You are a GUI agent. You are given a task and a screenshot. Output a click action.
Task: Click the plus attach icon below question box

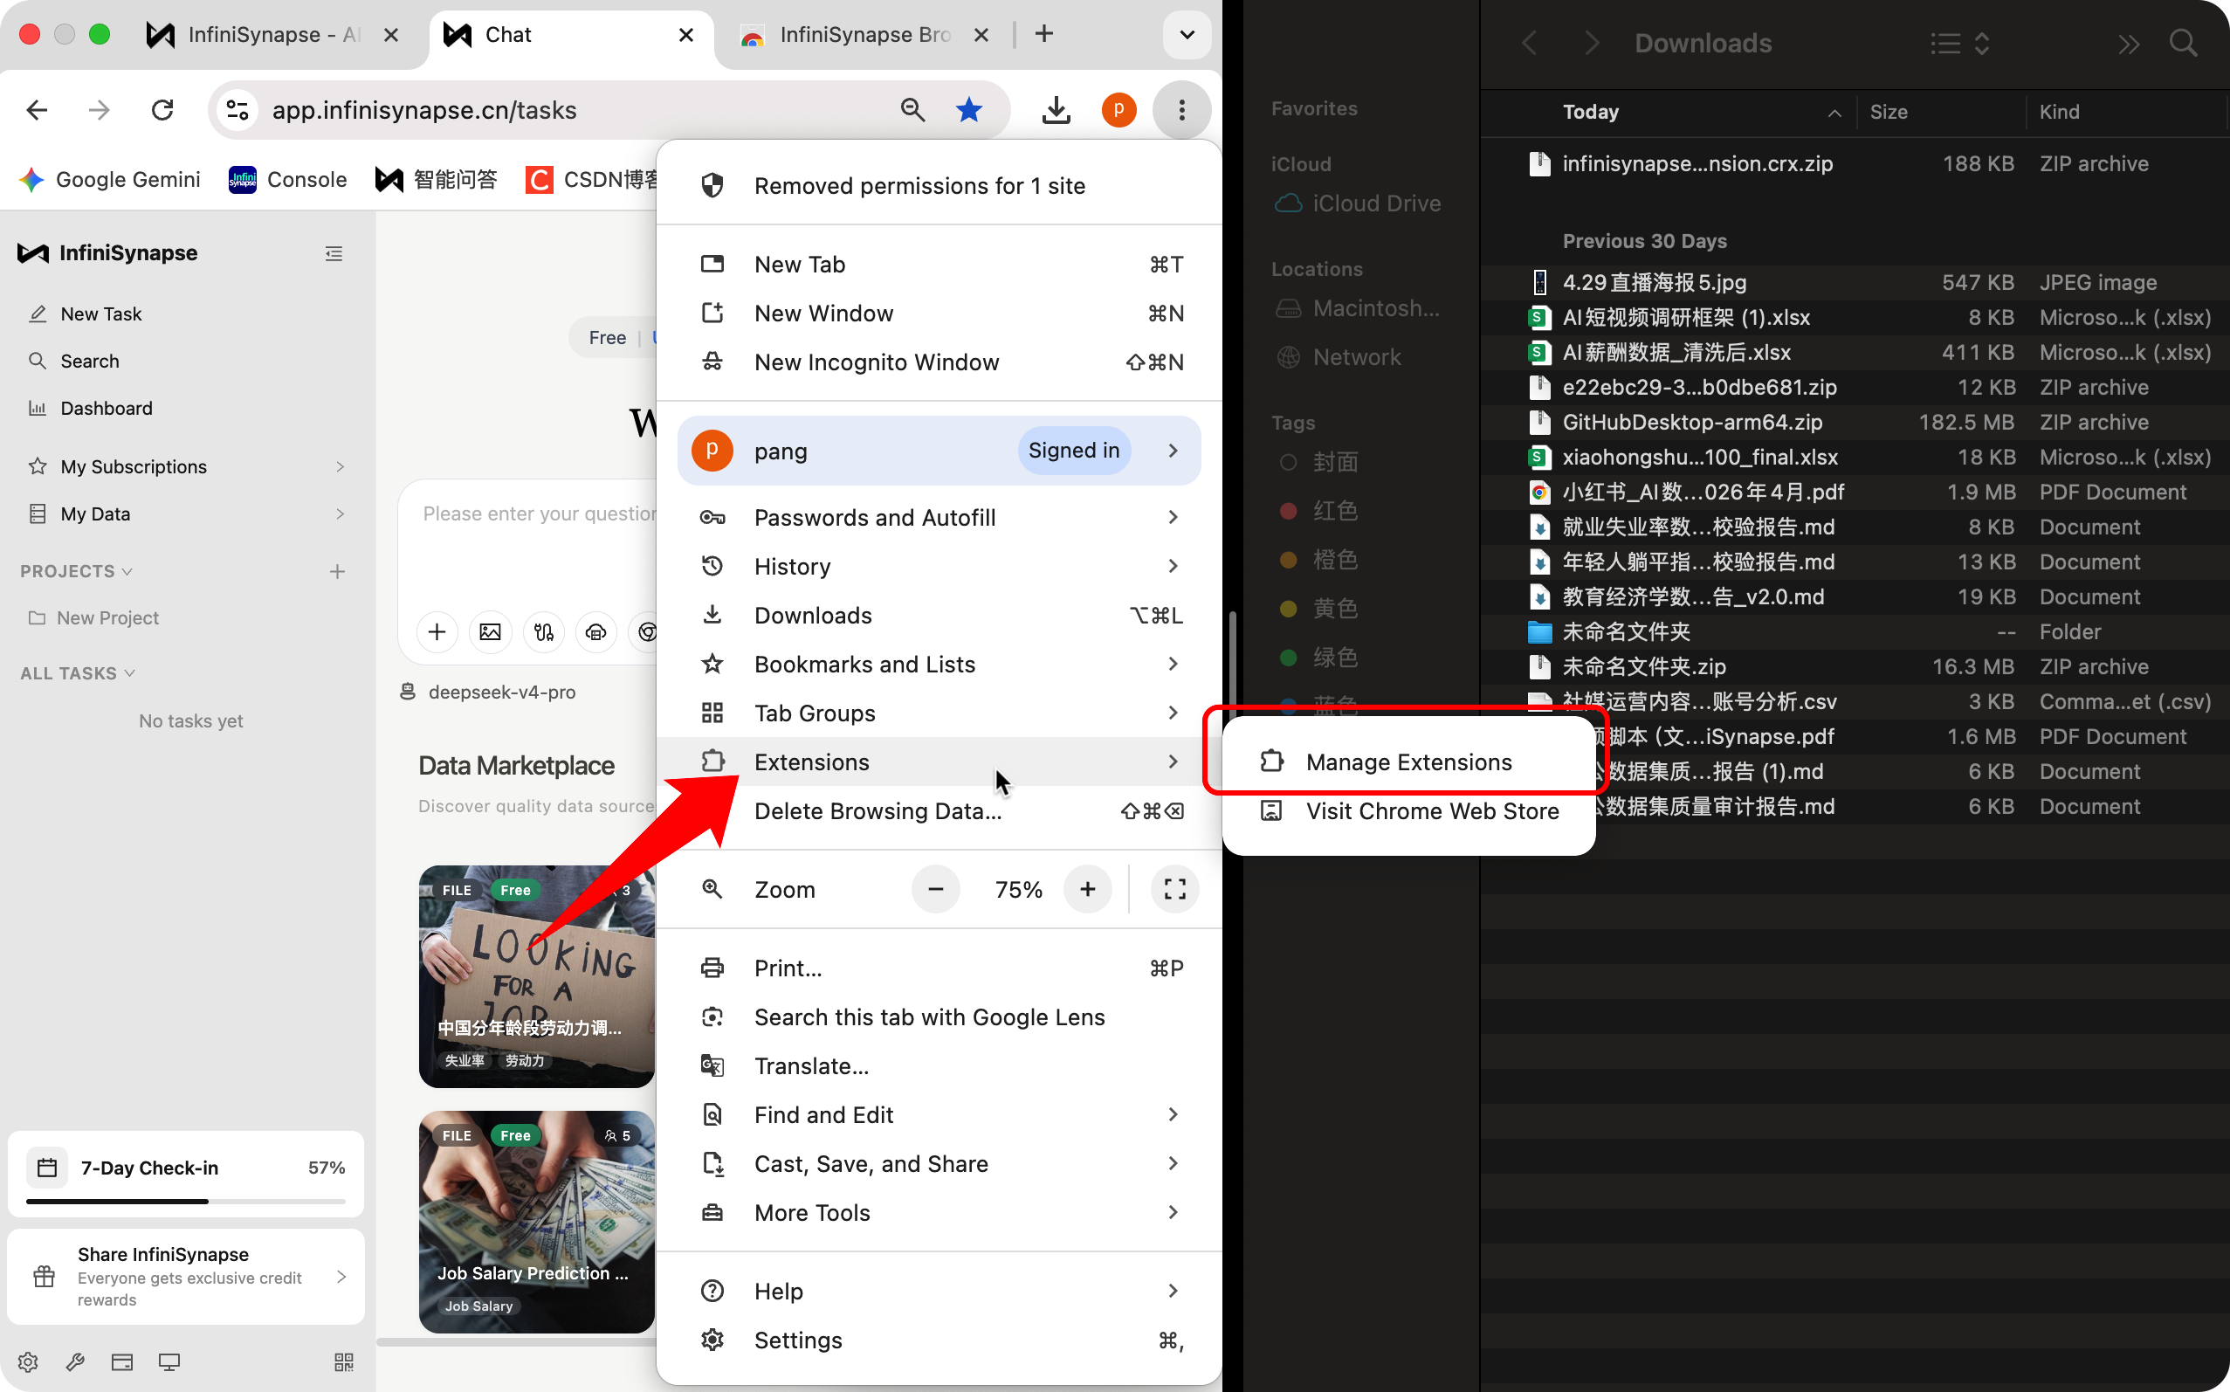[x=437, y=631]
